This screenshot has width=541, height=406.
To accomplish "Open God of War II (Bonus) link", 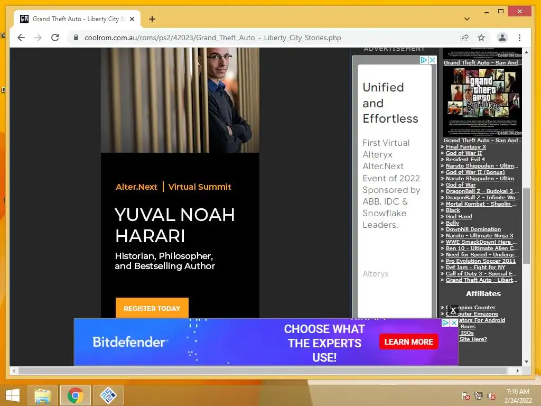I will coord(475,172).
